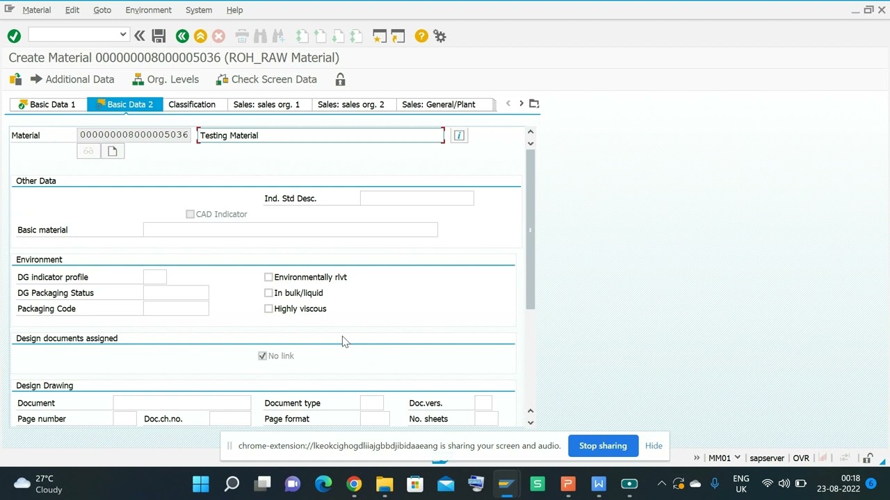Image resolution: width=890 pixels, height=500 pixels.
Task: Expand the MM01 status bar dropdown
Action: tap(738, 458)
